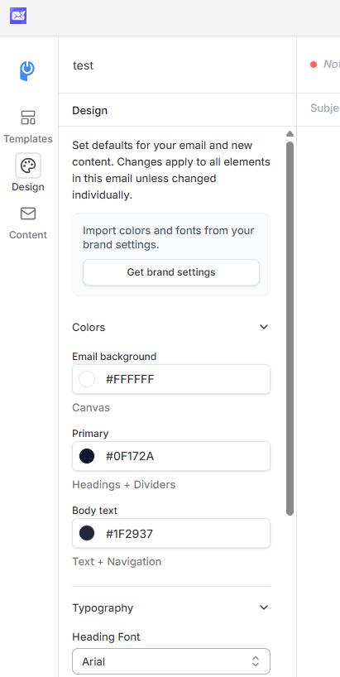
Task: Click the email name 'test' title
Action: point(84,65)
